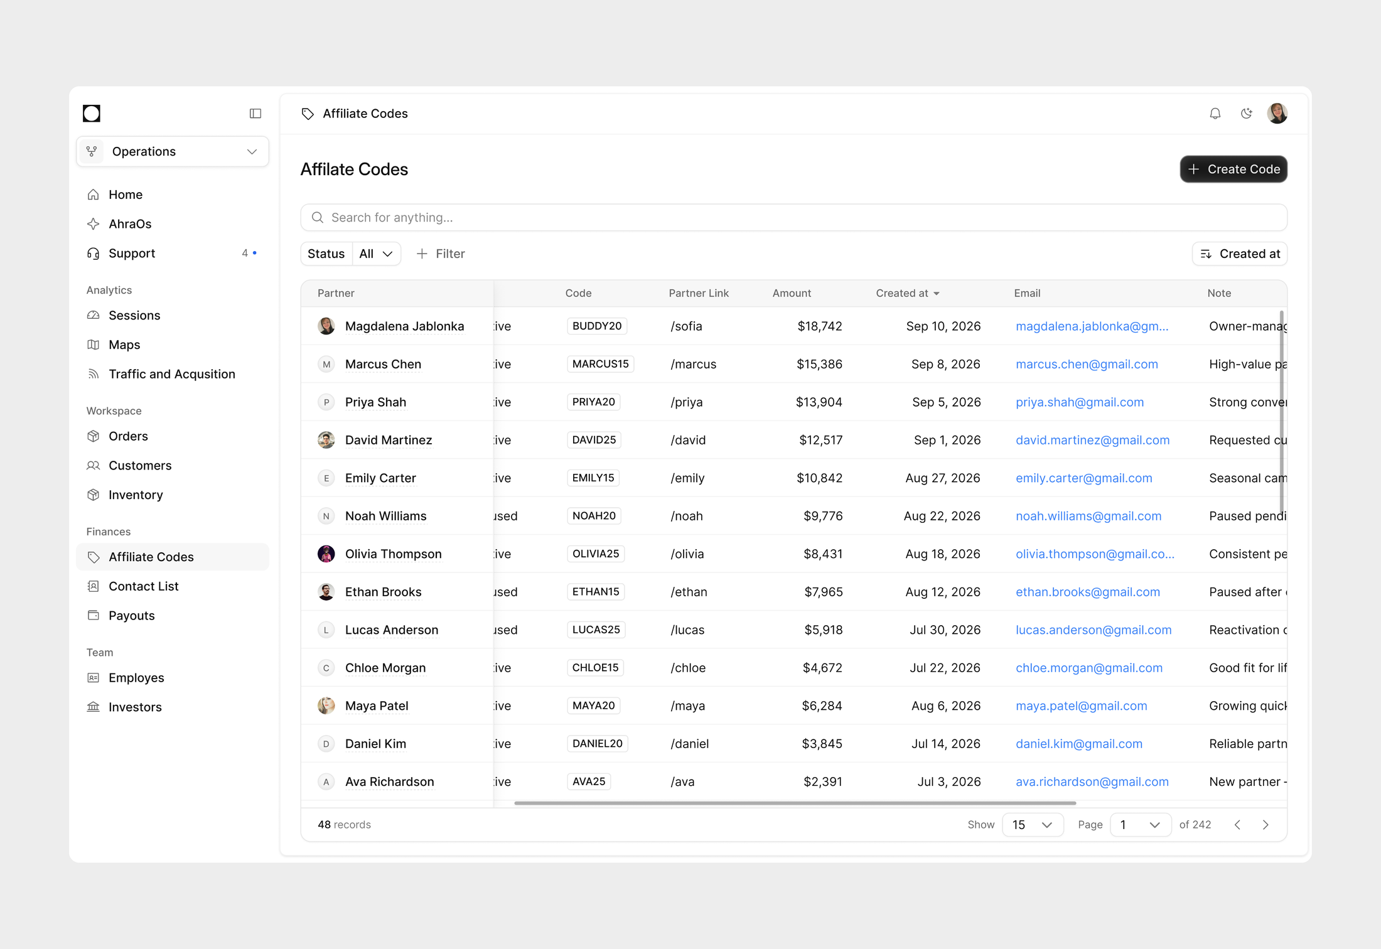The image size is (1381, 949).
Task: Click Lucas Anderson partner name
Action: point(392,630)
